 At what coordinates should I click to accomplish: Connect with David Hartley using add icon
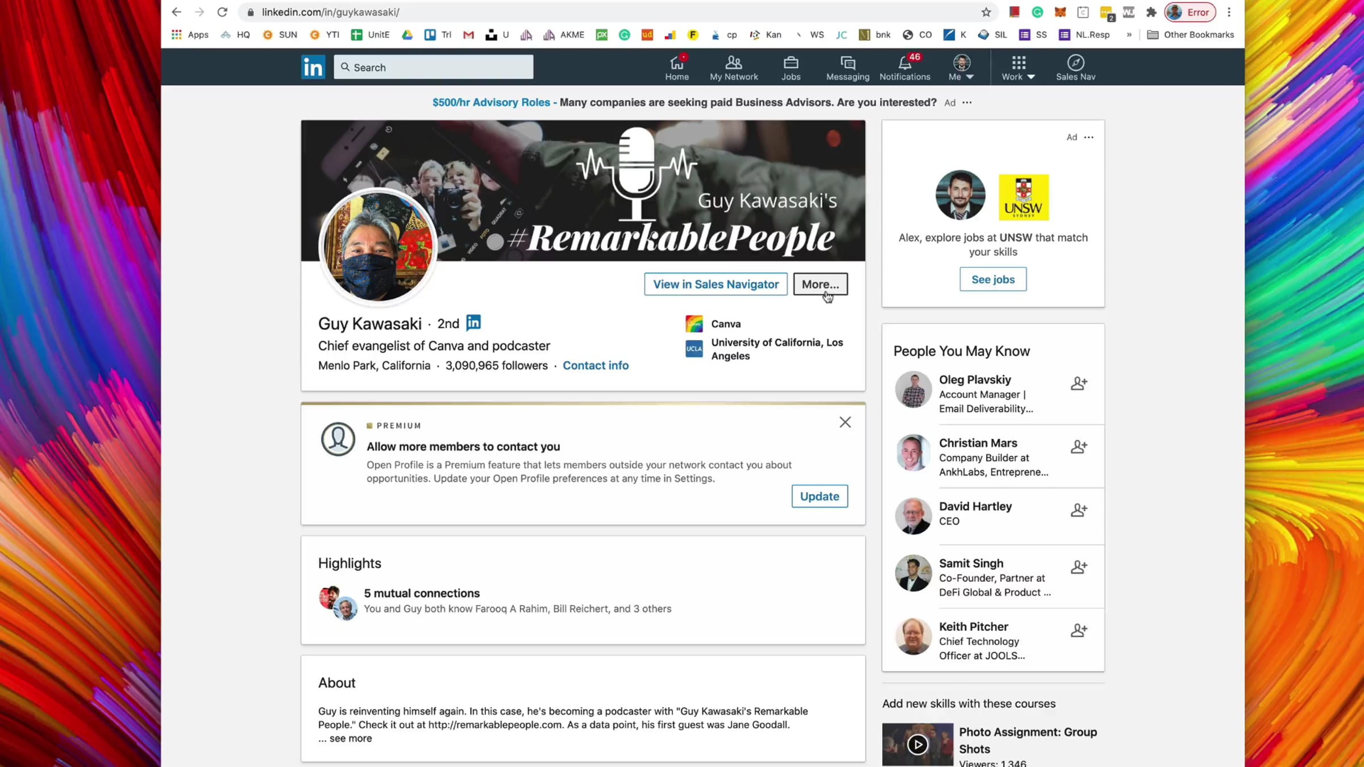tap(1079, 510)
